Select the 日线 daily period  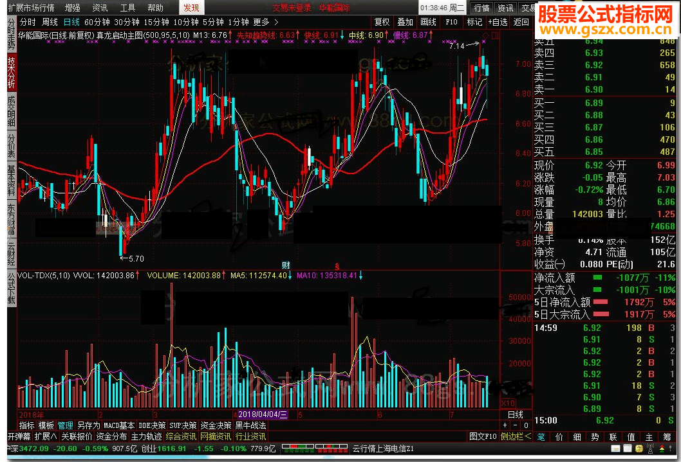pos(71,22)
